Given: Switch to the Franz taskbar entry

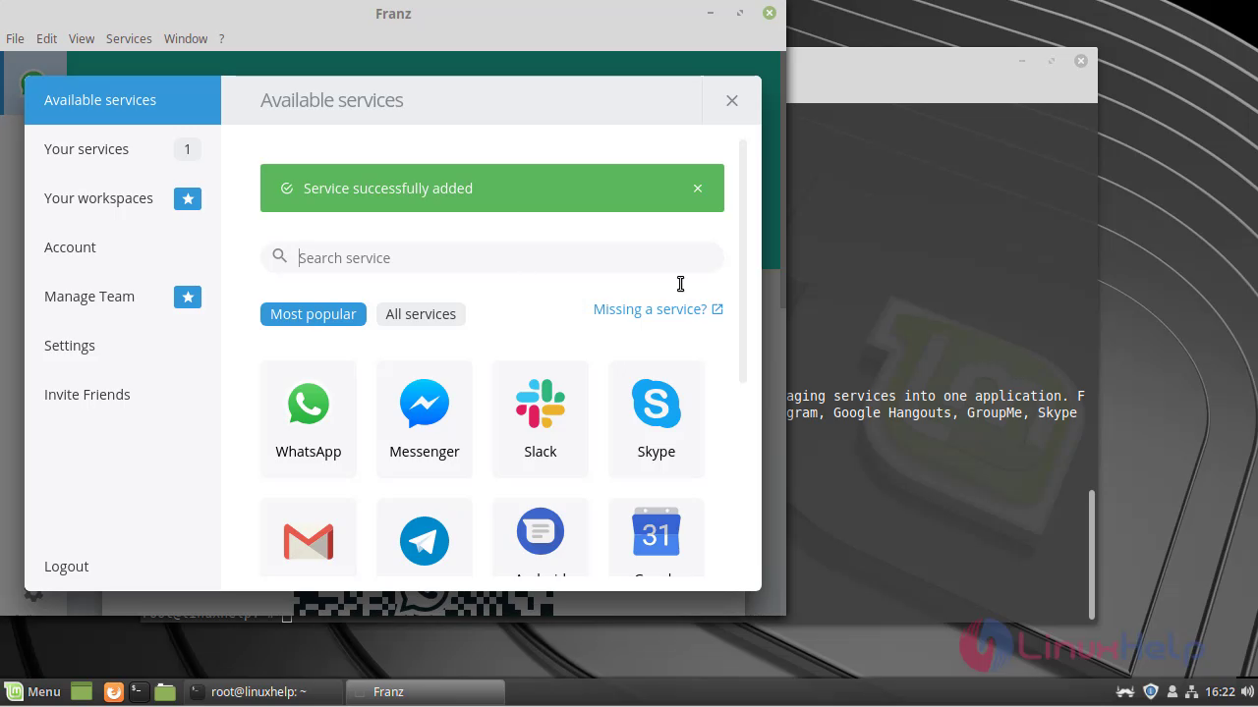Looking at the screenshot, I should [x=427, y=691].
